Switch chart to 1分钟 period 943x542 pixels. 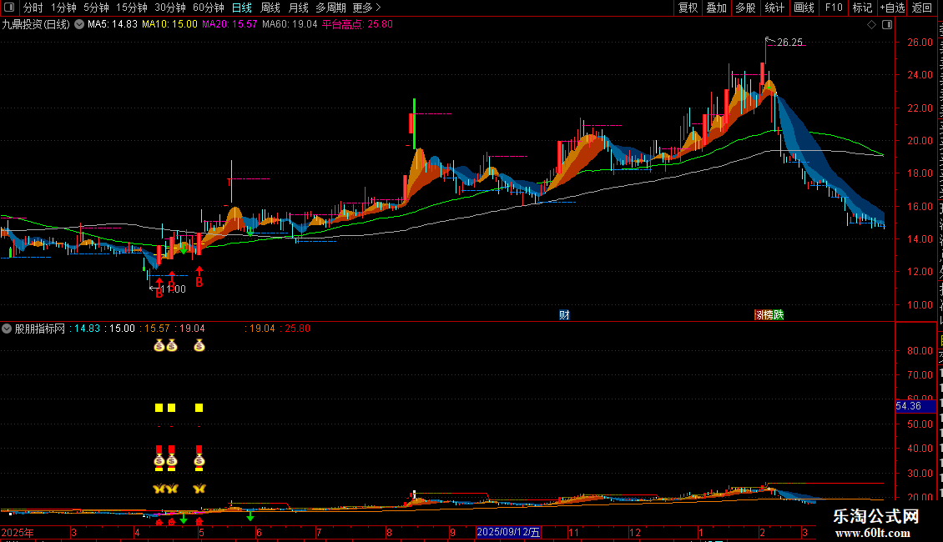pyautogui.click(x=63, y=8)
